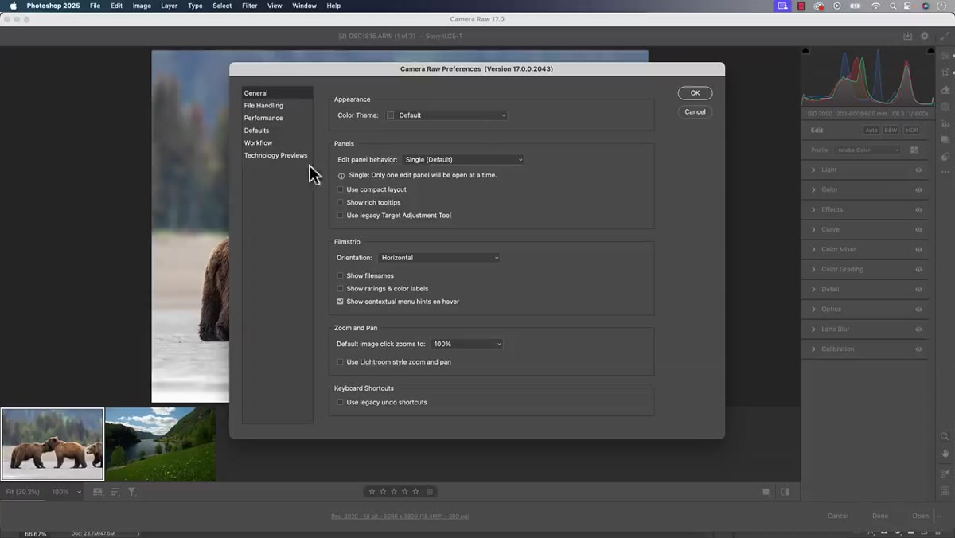The width and height of the screenshot is (955, 538).
Task: Open the Snapshots panel icon
Action: [x=945, y=140]
